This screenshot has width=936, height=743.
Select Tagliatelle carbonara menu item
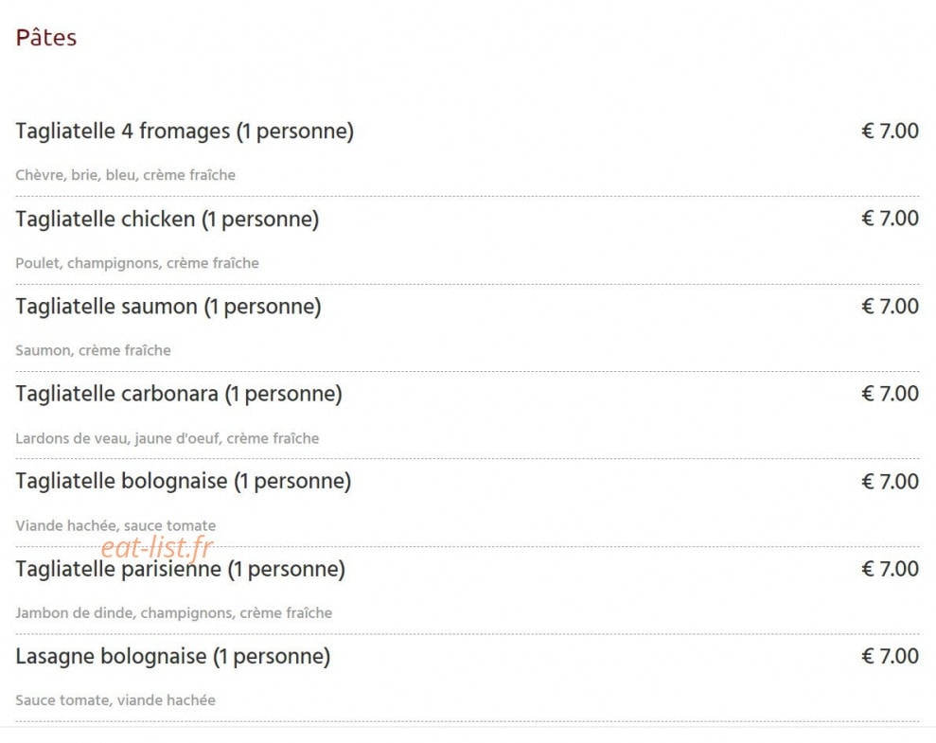179,394
